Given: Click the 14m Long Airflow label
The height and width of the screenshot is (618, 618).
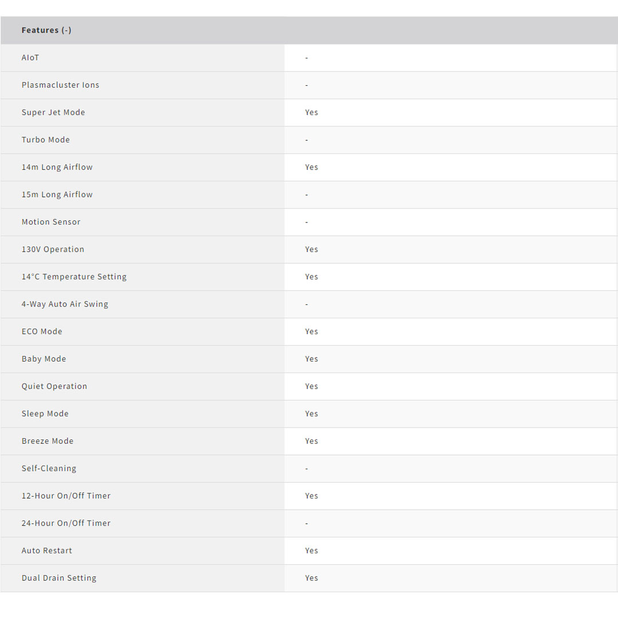Looking at the screenshot, I should [57, 168].
